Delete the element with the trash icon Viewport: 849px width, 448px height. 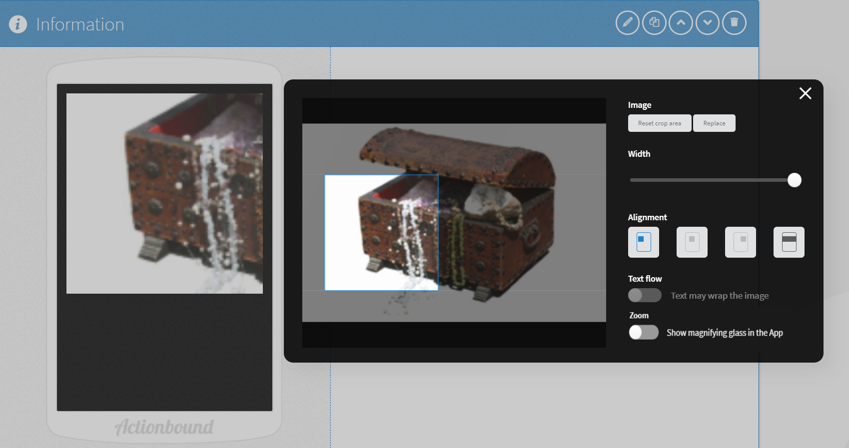pyautogui.click(x=734, y=22)
